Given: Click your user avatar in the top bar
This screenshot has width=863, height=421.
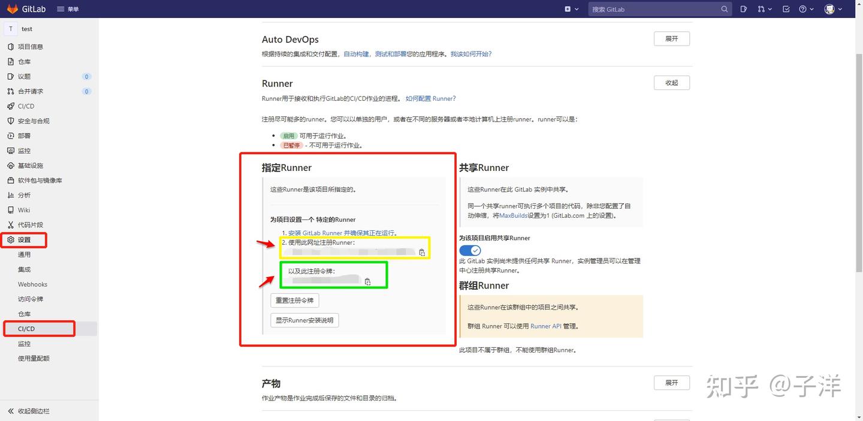Looking at the screenshot, I should tap(830, 9).
